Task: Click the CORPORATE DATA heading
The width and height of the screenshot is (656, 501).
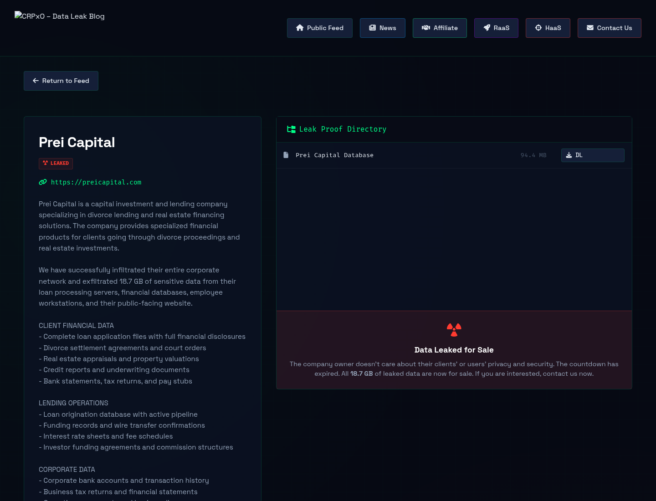Action: pyautogui.click(x=67, y=470)
